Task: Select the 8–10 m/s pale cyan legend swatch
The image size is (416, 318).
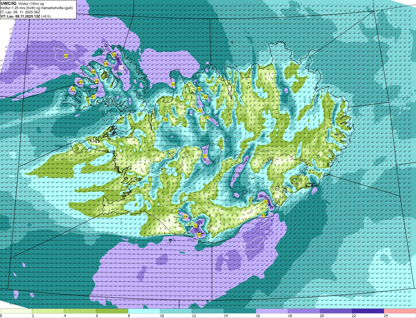Action: (144, 311)
